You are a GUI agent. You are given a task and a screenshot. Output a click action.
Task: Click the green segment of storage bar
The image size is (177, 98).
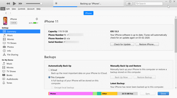point(95,94)
